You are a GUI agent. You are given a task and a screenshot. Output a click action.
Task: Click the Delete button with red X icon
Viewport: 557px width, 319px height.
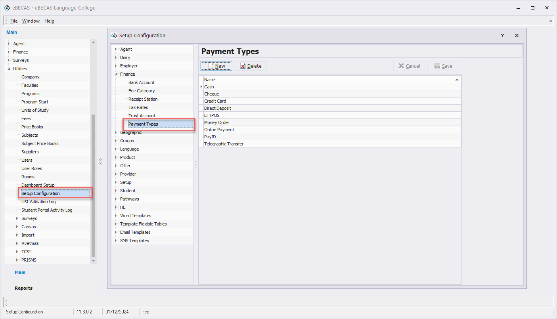(251, 66)
